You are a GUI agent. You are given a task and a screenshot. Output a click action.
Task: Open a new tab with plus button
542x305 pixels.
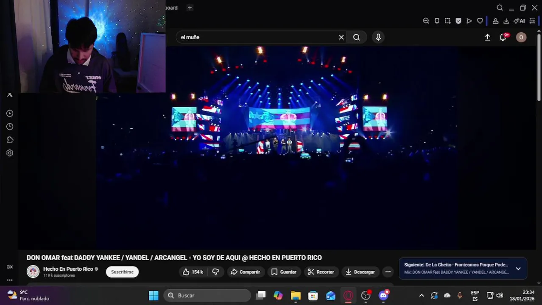click(x=190, y=8)
